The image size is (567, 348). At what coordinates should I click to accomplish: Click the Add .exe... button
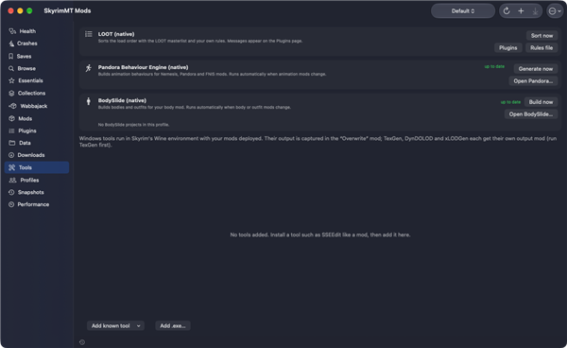pyautogui.click(x=173, y=325)
